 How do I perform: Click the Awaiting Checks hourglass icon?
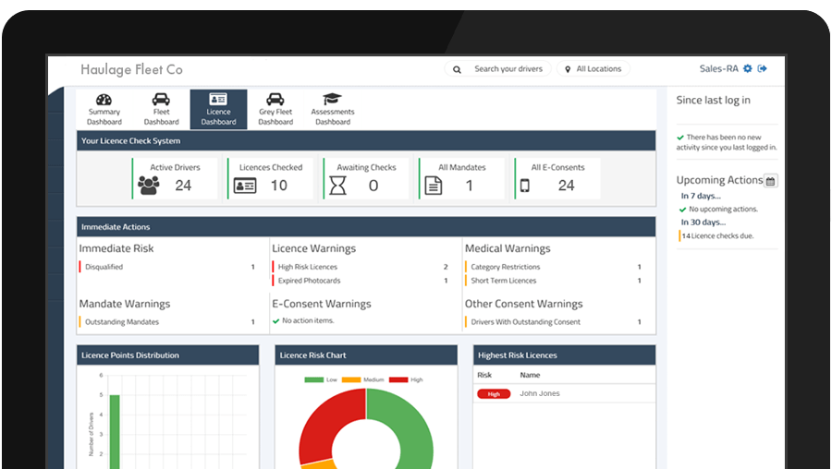(338, 186)
